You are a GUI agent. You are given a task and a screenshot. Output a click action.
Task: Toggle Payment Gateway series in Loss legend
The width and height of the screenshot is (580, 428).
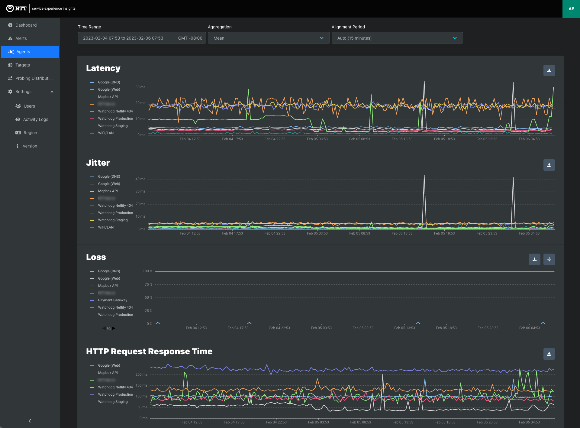[x=109, y=300]
